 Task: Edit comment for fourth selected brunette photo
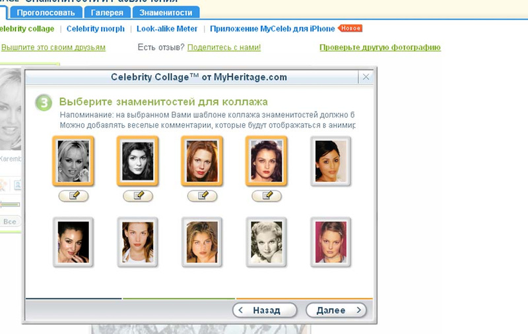click(x=267, y=196)
